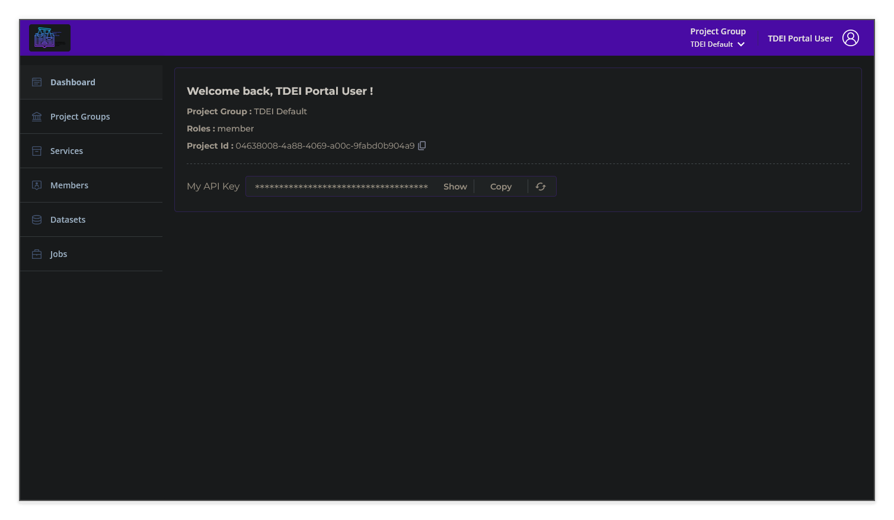Copy the Project Id using the copy icon

pos(422,145)
